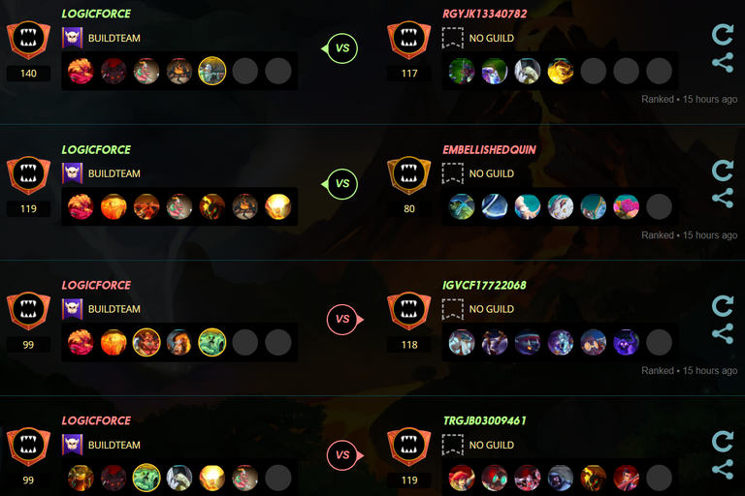Replay the battle against TRGJB03009461
Image resolution: width=745 pixels, height=496 pixels.
click(722, 442)
